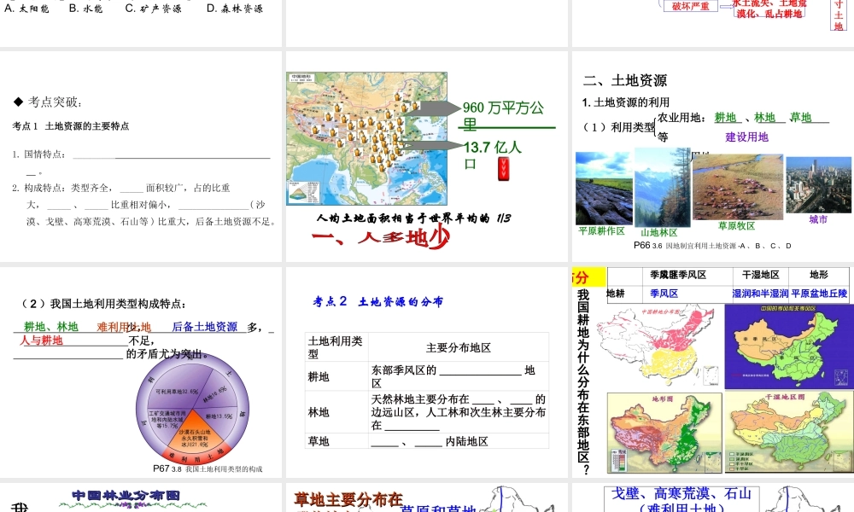This screenshot has width=854, height=512.
Task: Select the 山地林区 mountain forest photo
Action: point(663,188)
